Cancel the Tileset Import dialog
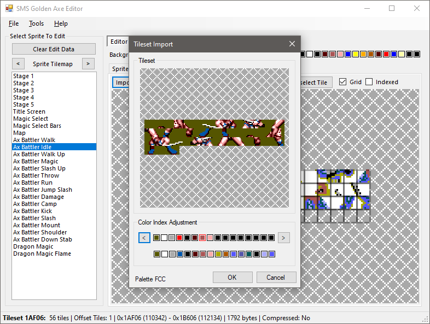 click(276, 277)
